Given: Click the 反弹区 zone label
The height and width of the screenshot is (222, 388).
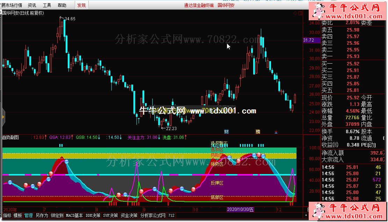Looking at the screenshot, I should pyautogui.click(x=217, y=183).
